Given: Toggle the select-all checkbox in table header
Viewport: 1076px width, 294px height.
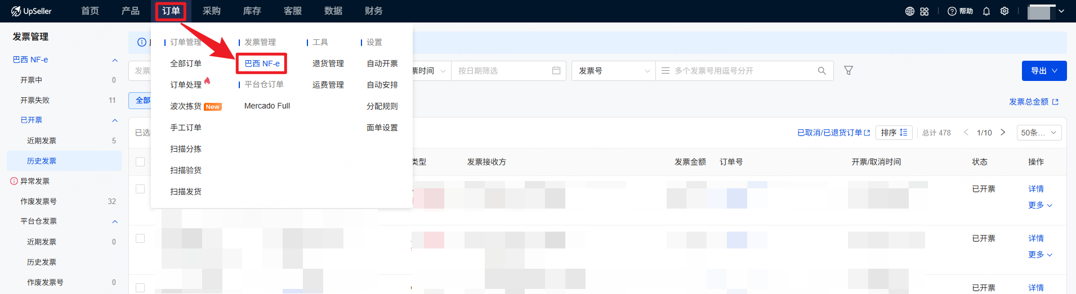Looking at the screenshot, I should (140, 162).
